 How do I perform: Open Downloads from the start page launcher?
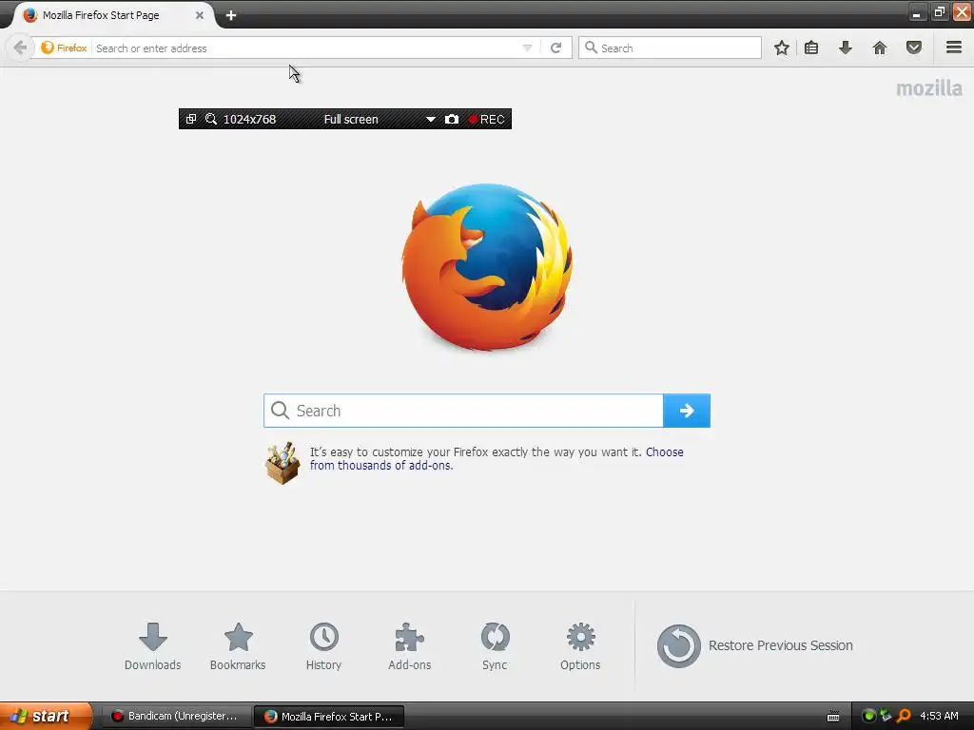click(x=153, y=646)
